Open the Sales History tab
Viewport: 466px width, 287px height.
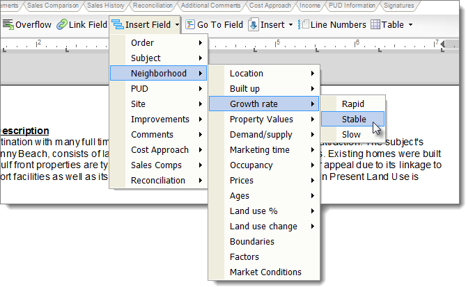(105, 6)
